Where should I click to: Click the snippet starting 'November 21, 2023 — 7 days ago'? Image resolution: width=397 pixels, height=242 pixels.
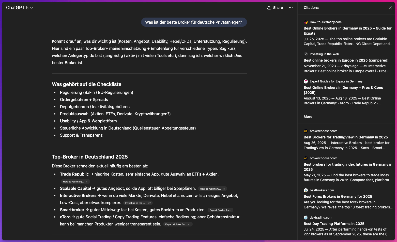click(347, 68)
